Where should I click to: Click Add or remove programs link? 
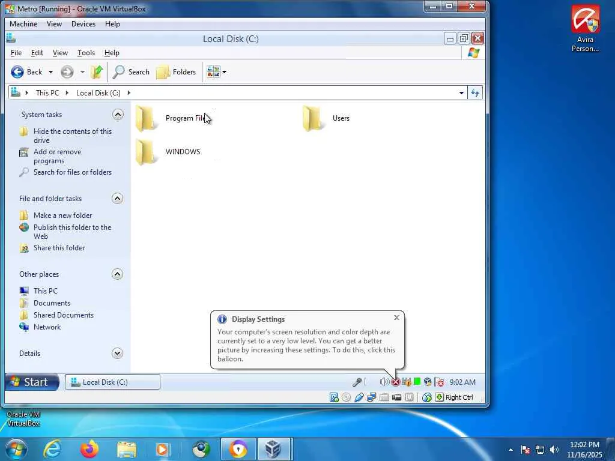(57, 157)
